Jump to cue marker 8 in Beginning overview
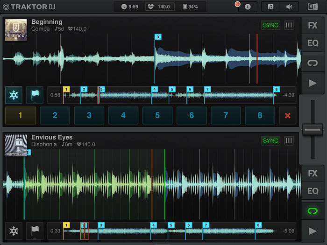 pyautogui.click(x=277, y=89)
